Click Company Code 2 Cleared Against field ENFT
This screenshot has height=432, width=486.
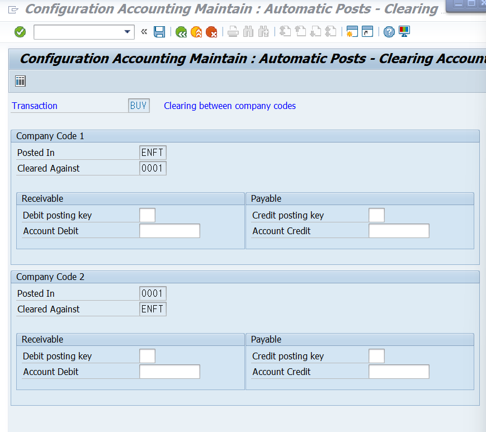click(x=153, y=309)
